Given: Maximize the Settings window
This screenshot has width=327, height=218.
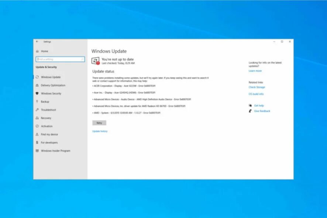Looking at the screenshot, I should tap(282, 41).
